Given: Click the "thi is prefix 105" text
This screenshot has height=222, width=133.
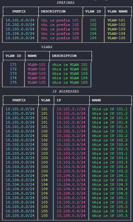Looking at the screenshot, I should (60, 38).
